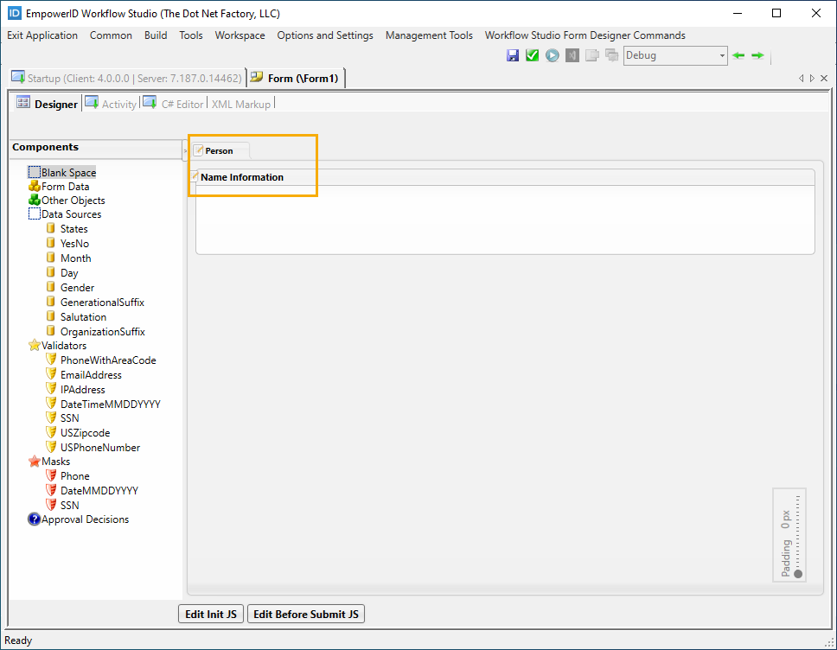Click the green forward arrow icon
This screenshot has width=837, height=650.
tap(757, 55)
